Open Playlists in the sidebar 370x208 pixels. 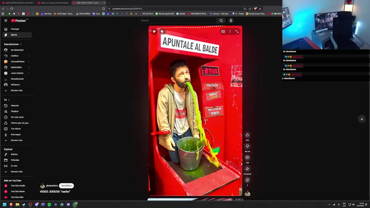point(17,112)
